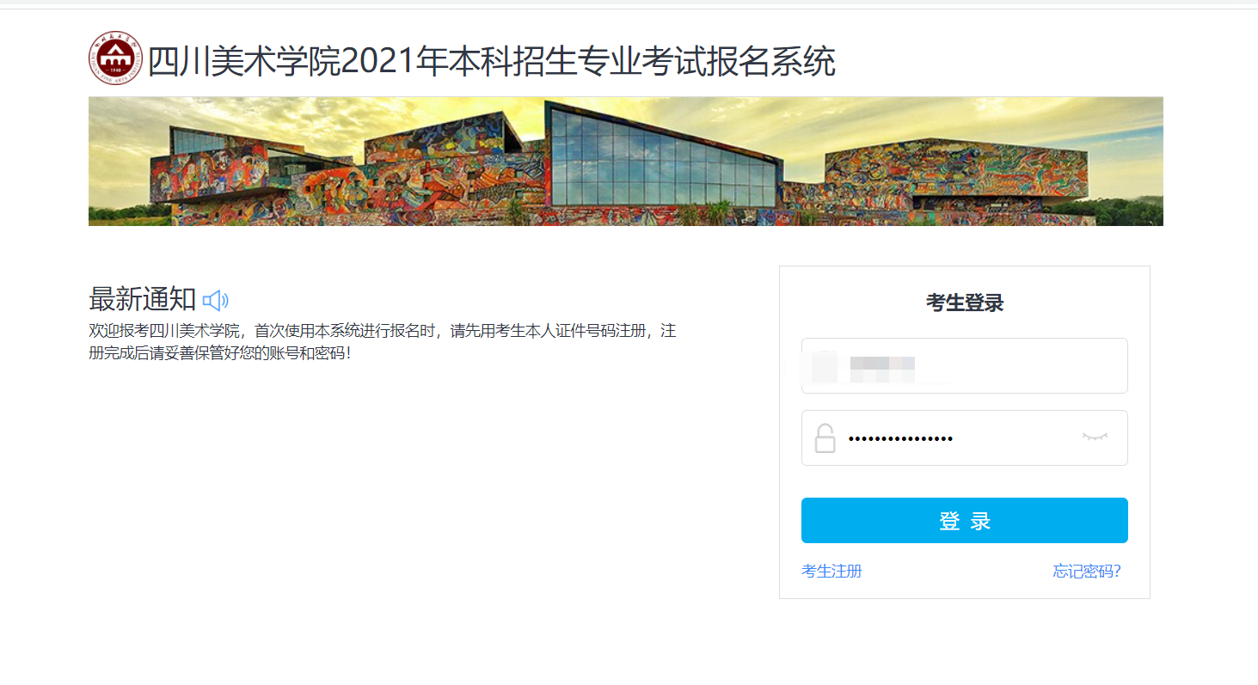This screenshot has width=1258, height=685.
Task: Click the Sichuan Fine Arts Institute logo
Action: 115,58
